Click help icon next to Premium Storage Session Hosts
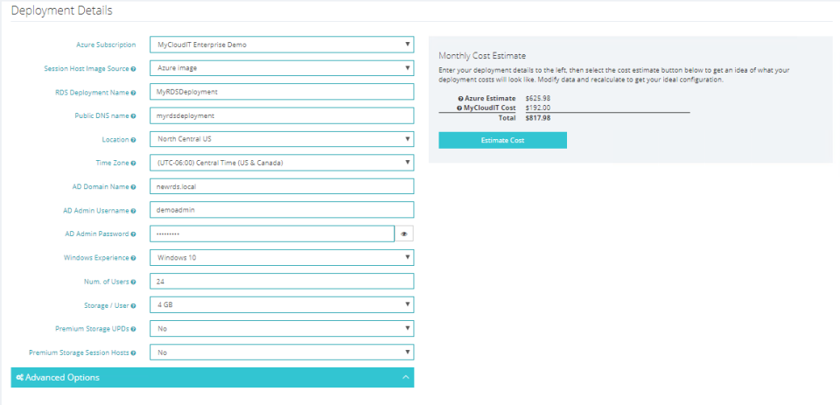This screenshot has width=840, height=405. [x=133, y=353]
